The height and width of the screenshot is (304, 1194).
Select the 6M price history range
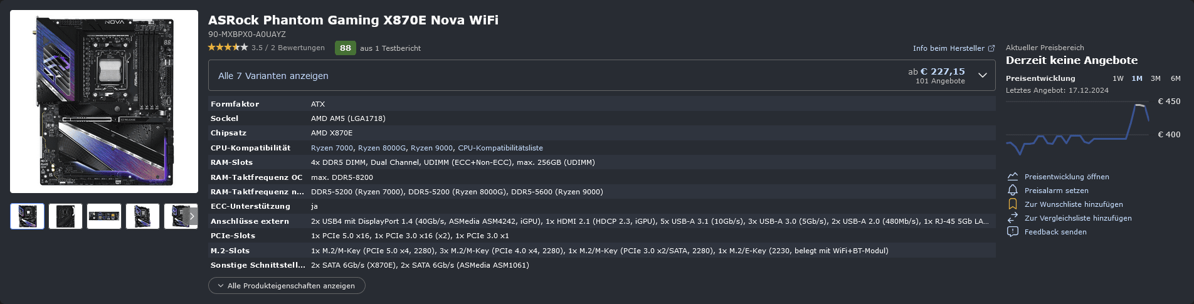click(x=1176, y=78)
